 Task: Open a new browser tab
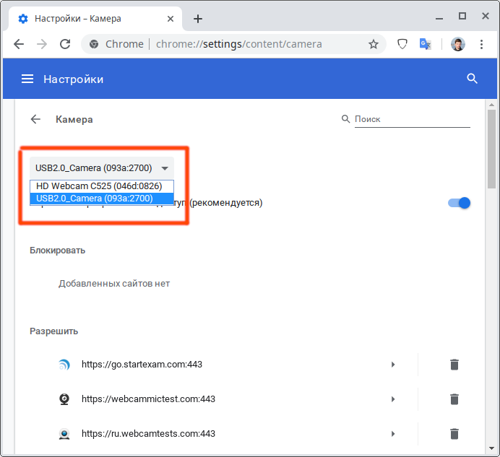click(x=198, y=19)
